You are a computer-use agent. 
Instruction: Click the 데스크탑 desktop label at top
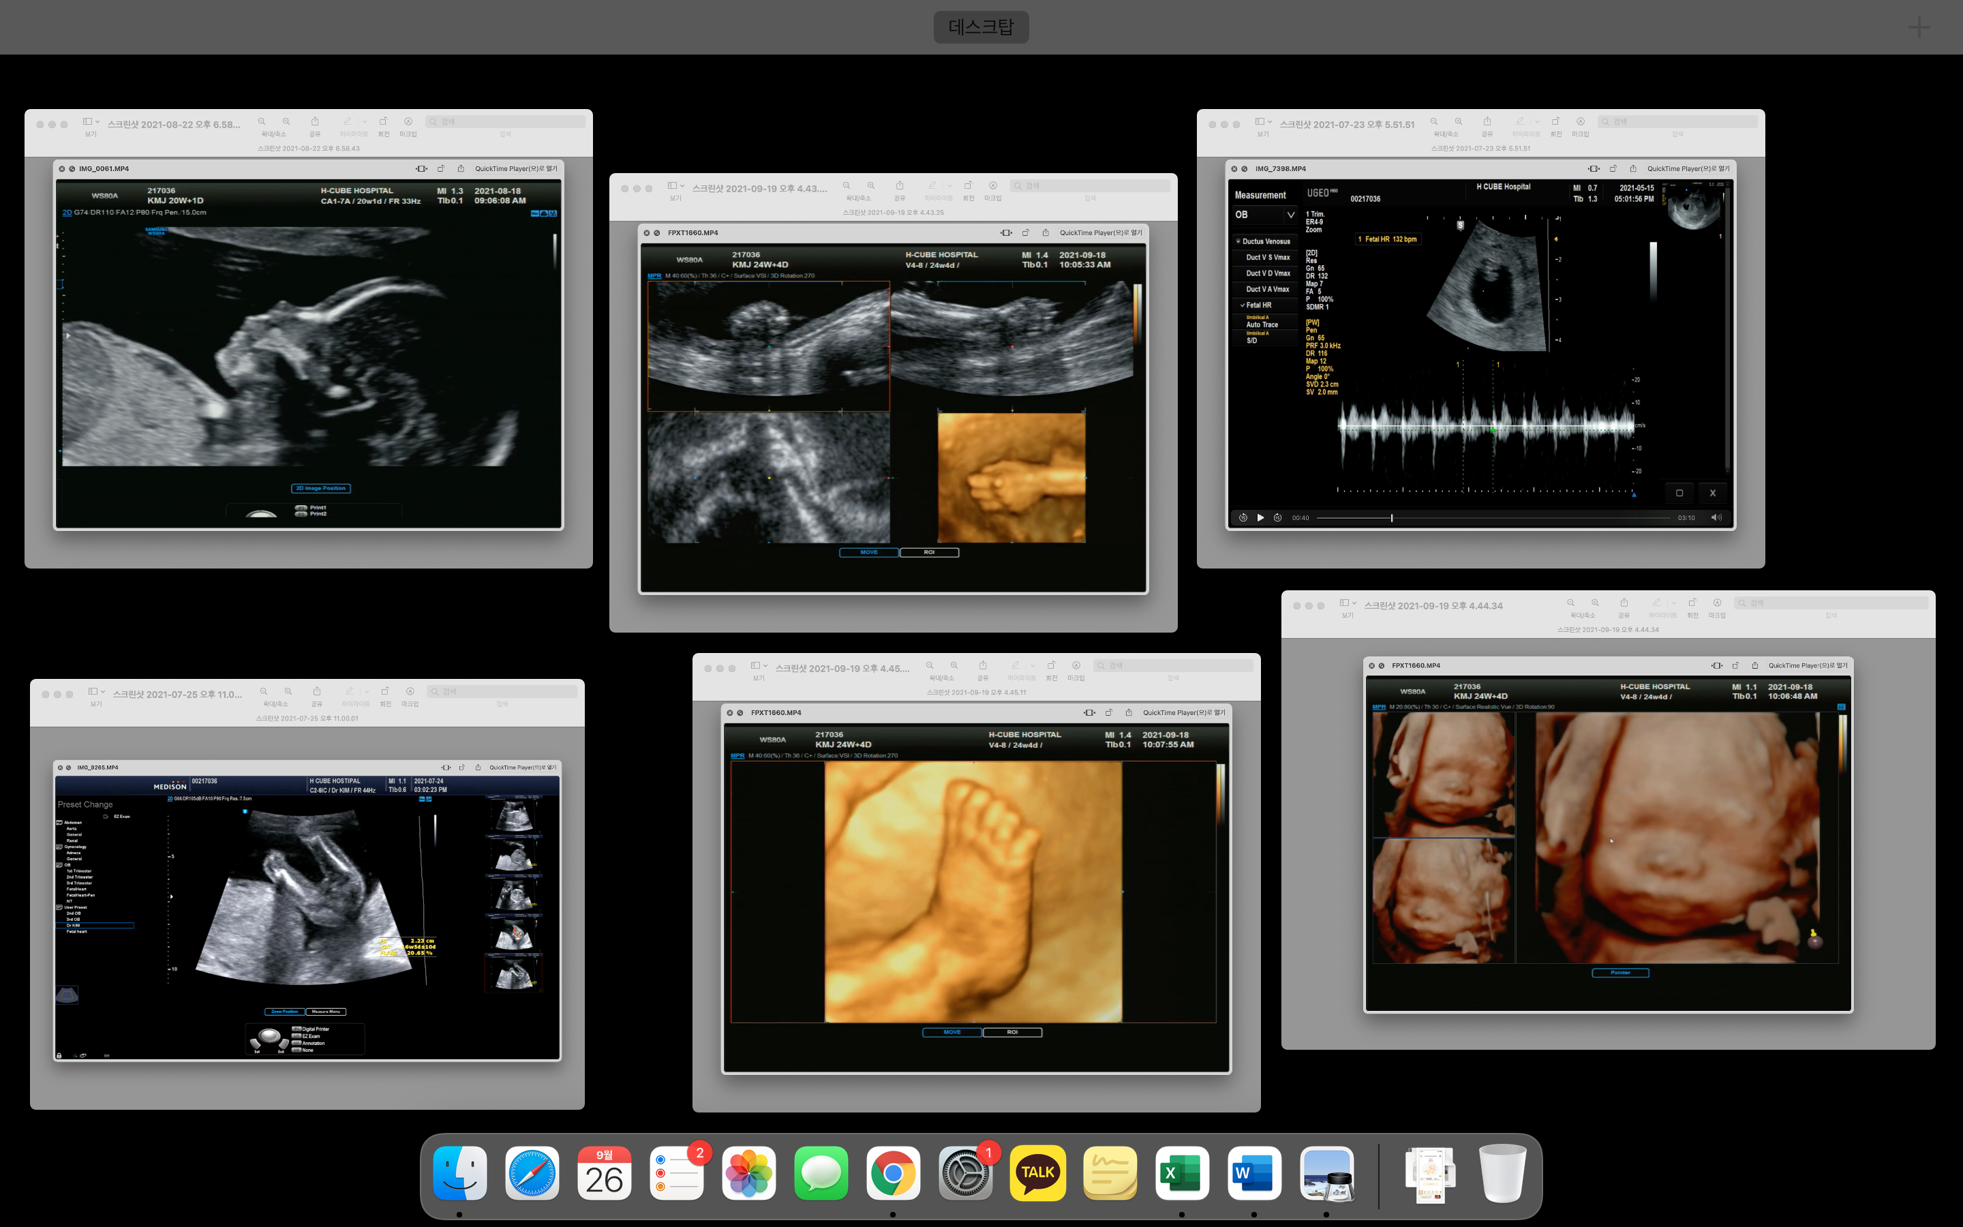coord(981,27)
